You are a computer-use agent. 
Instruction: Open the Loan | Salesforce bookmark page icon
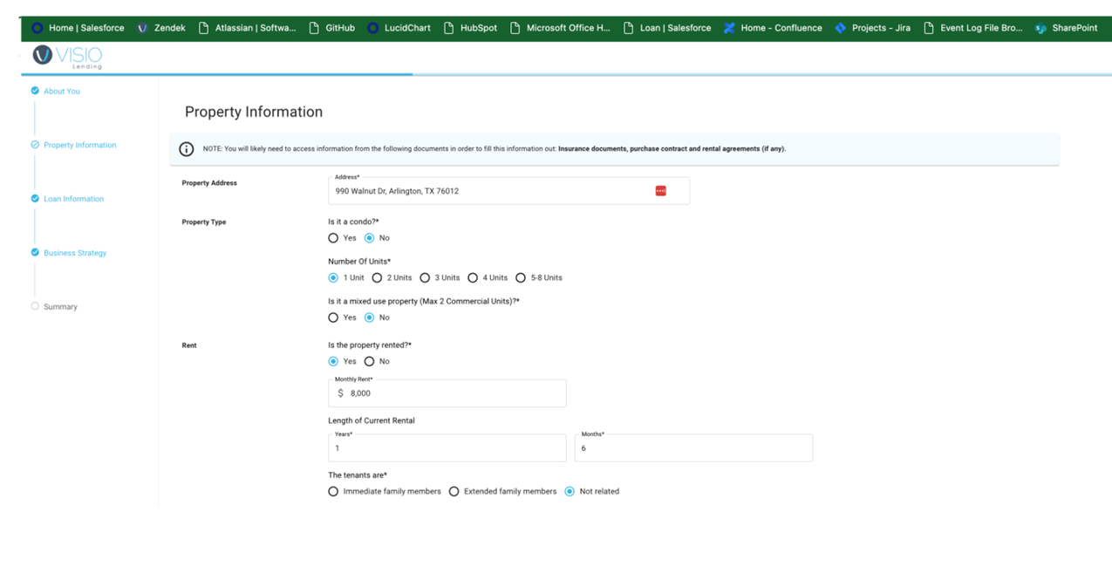(x=628, y=28)
